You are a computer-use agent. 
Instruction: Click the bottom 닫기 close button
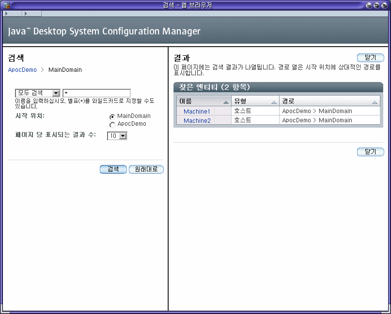pos(370,151)
